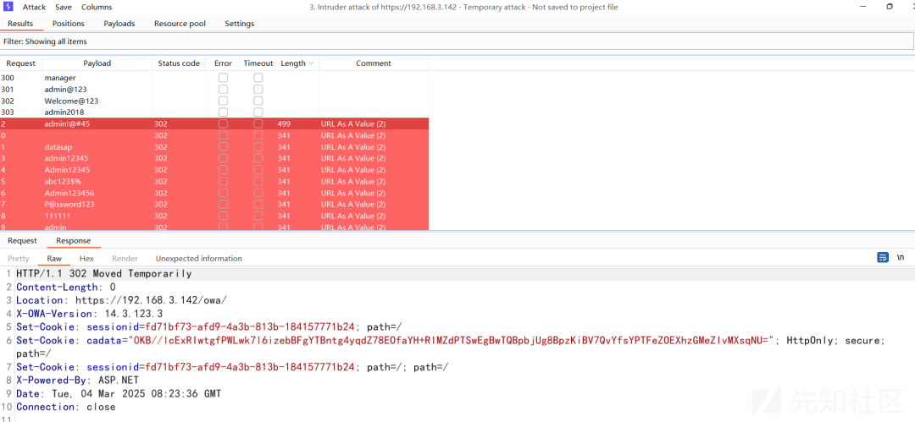Click status code 302 in datasap row

coord(160,147)
